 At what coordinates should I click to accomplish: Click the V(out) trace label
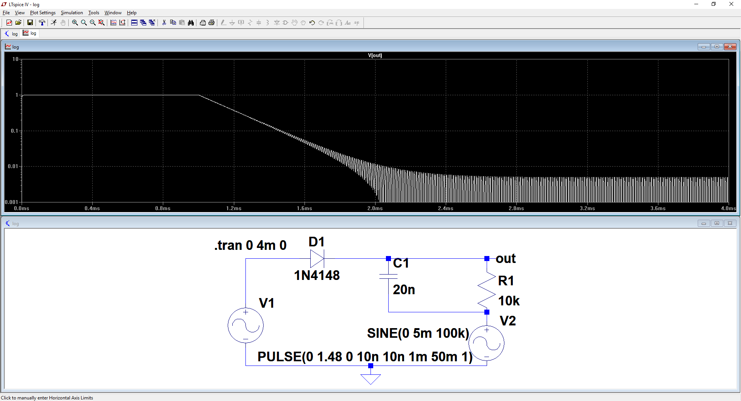375,55
